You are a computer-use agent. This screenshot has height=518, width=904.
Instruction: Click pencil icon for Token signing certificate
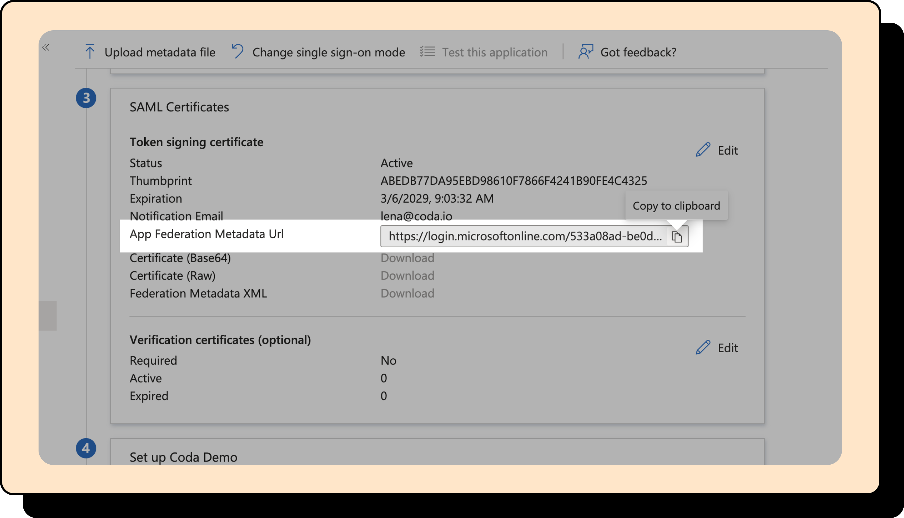(x=703, y=150)
